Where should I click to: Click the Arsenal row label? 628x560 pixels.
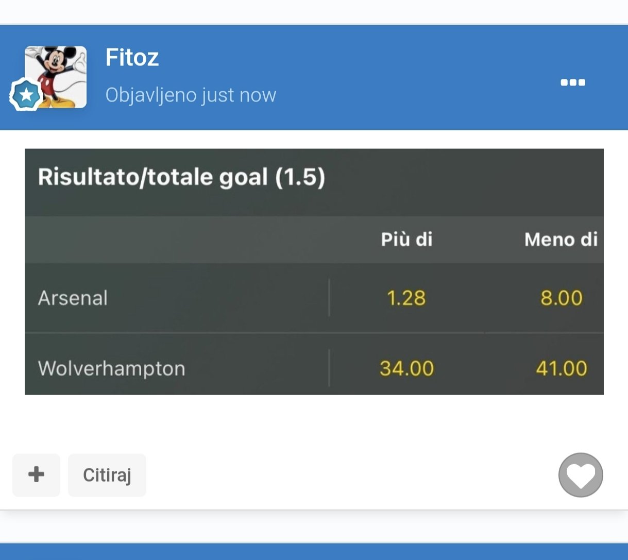[73, 298]
